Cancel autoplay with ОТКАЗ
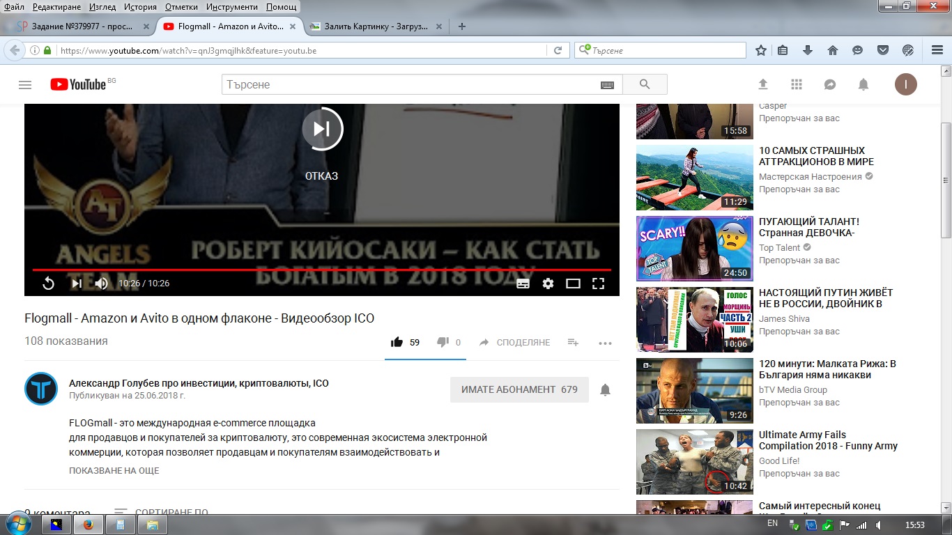Viewport: 952px width, 535px height. (x=321, y=176)
